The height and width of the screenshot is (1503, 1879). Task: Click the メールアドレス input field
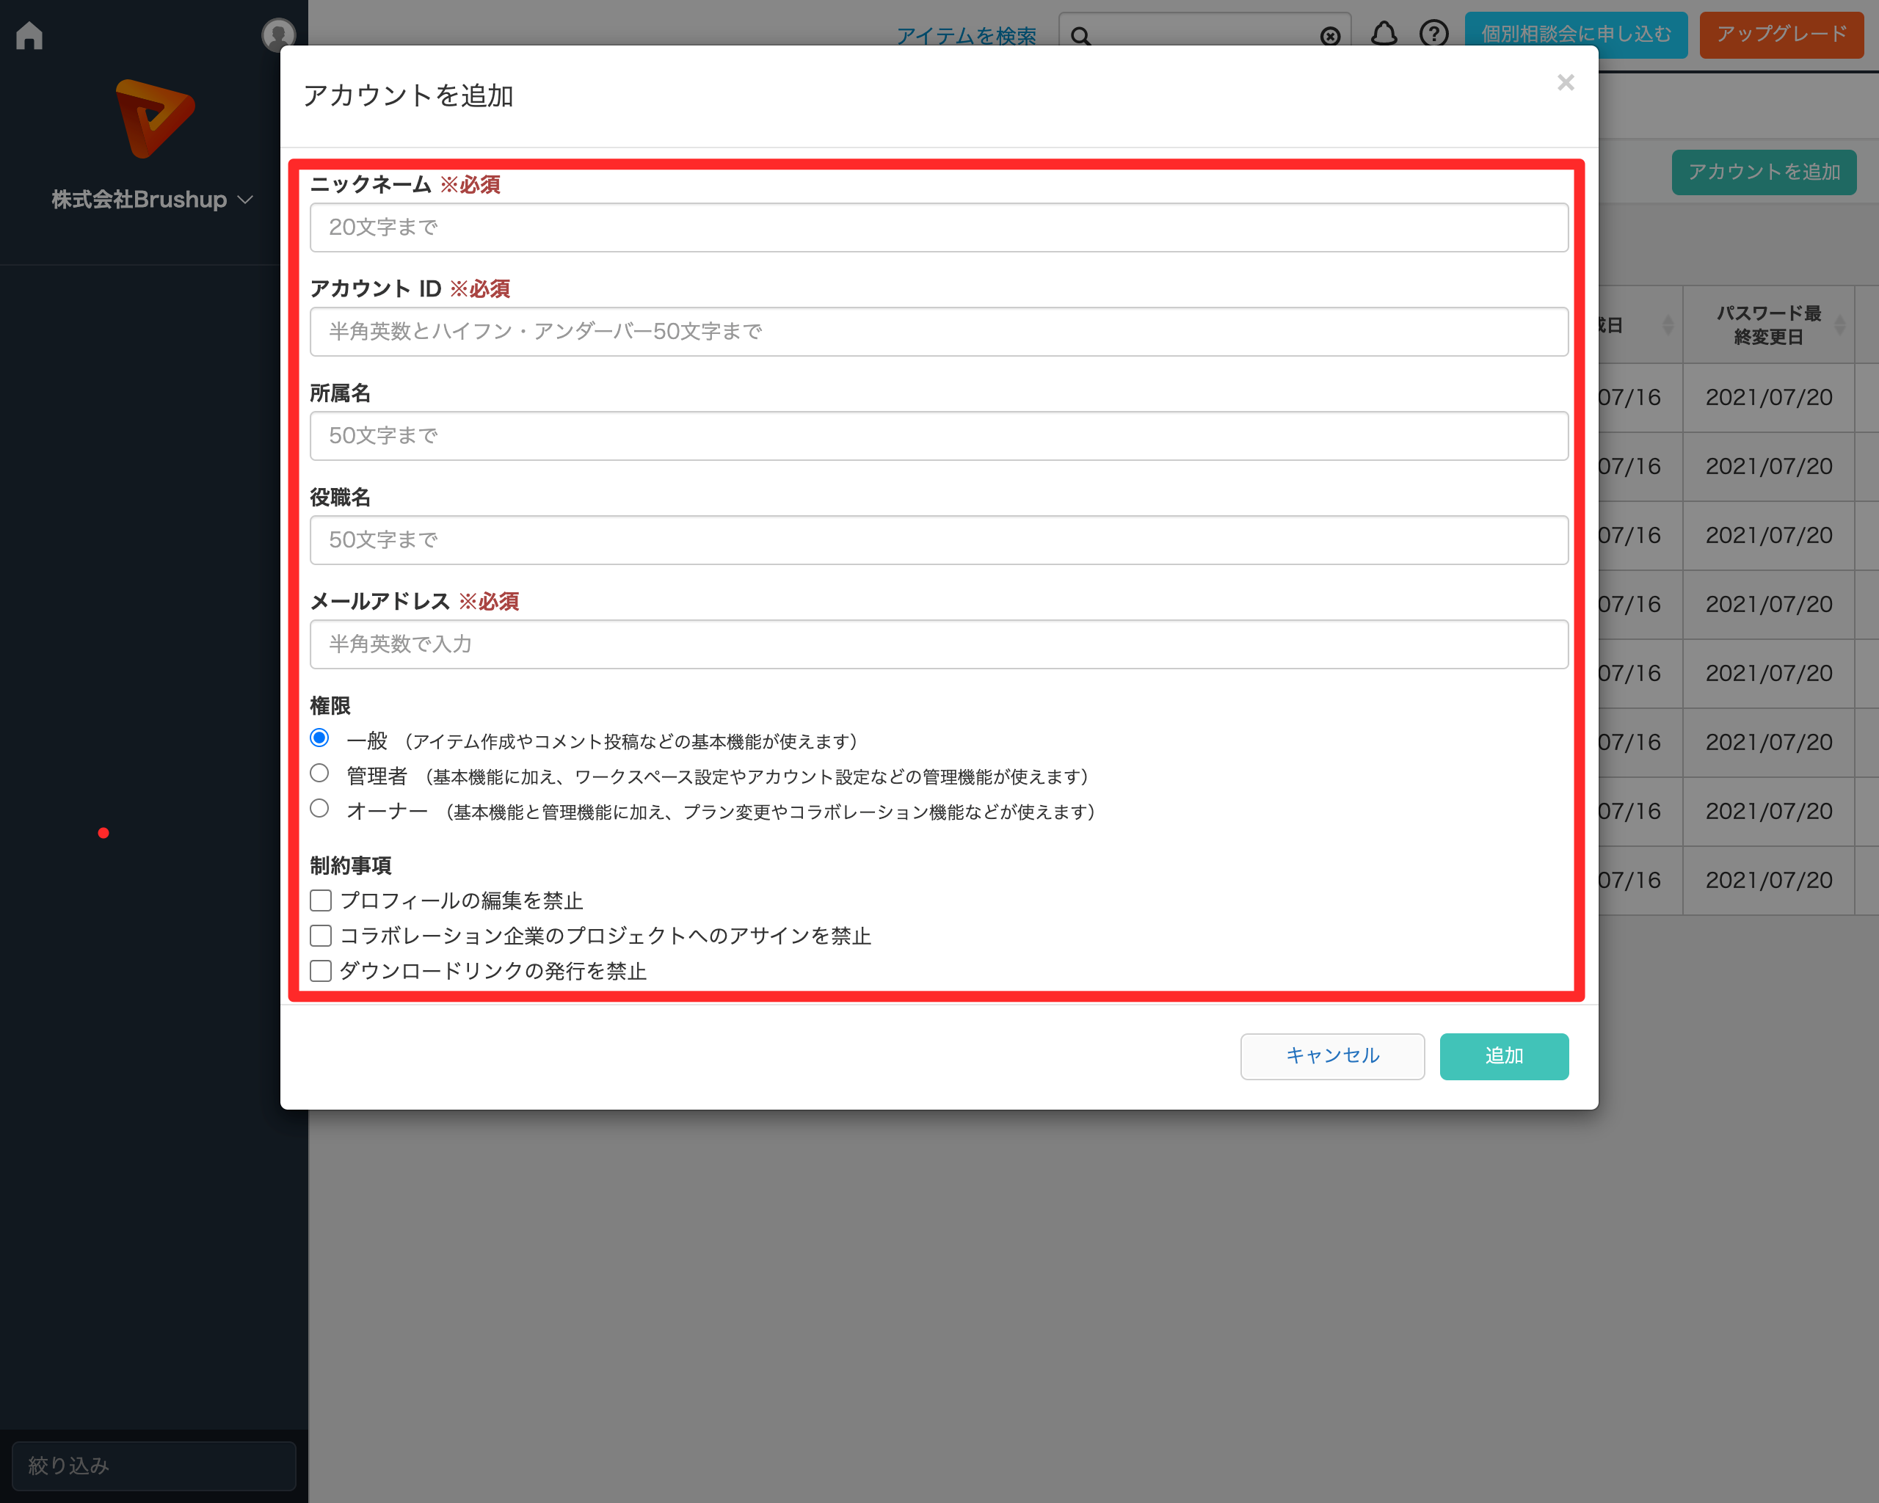(939, 645)
